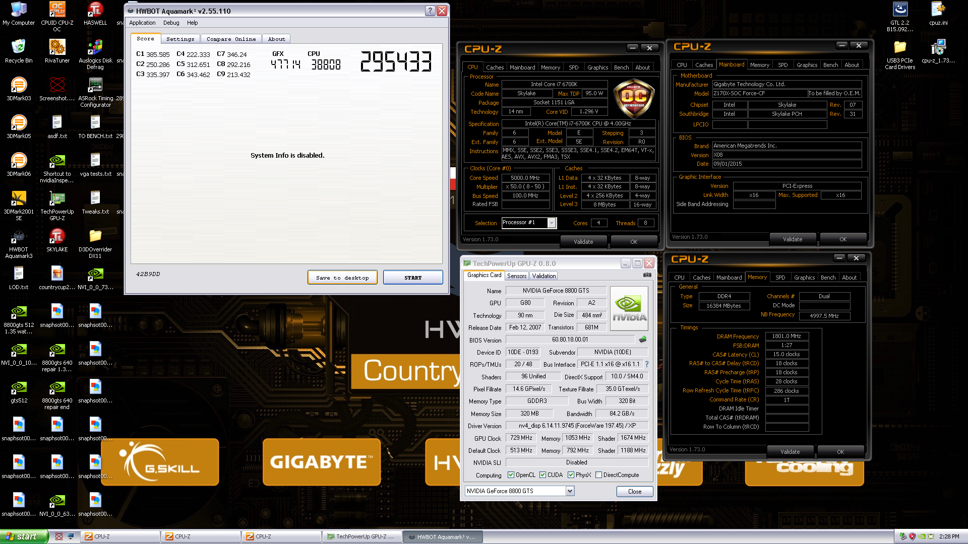Screen dimensions: 968x544
Task: Select the HWBOT Aquamark3 taskbar button
Action: pyautogui.click(x=442, y=536)
